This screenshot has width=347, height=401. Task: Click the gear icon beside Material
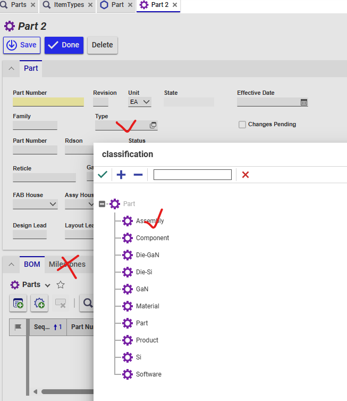click(x=128, y=306)
